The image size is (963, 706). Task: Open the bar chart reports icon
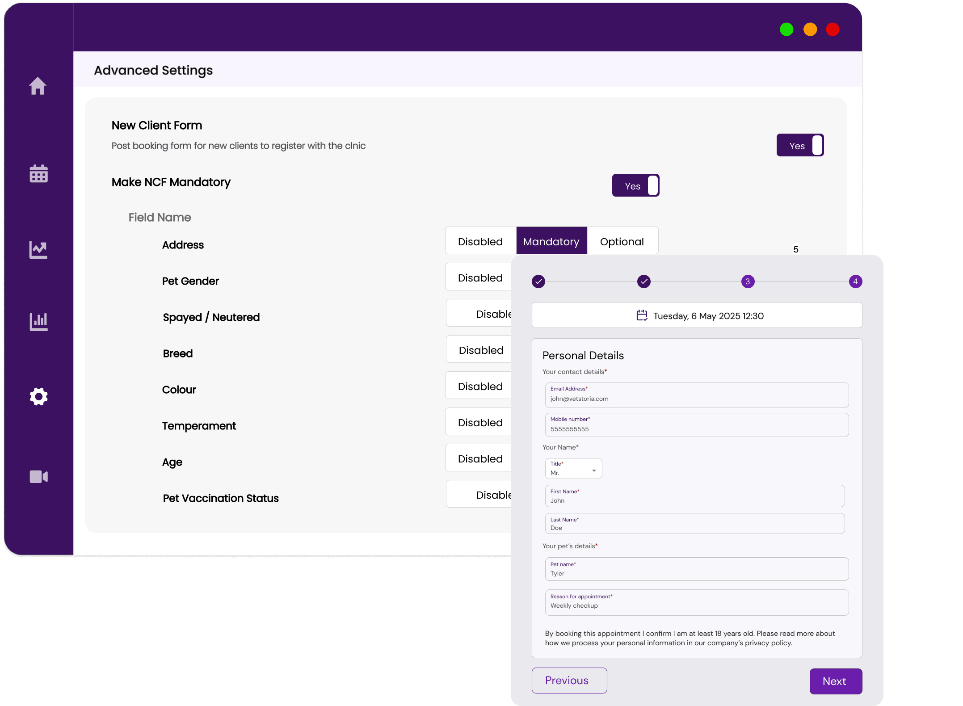[x=39, y=321]
